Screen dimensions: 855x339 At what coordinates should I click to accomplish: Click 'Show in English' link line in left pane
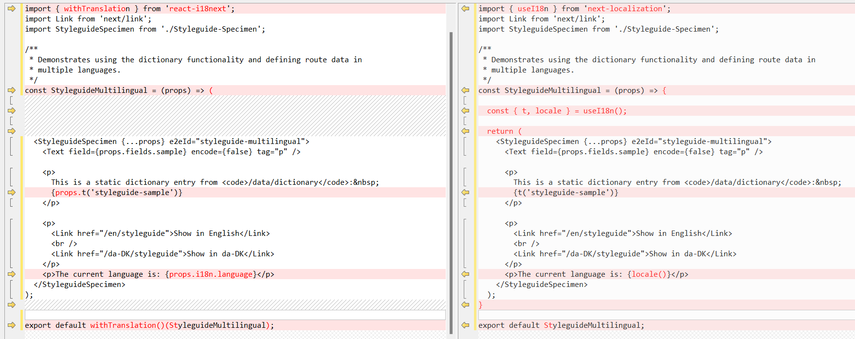pos(161,233)
